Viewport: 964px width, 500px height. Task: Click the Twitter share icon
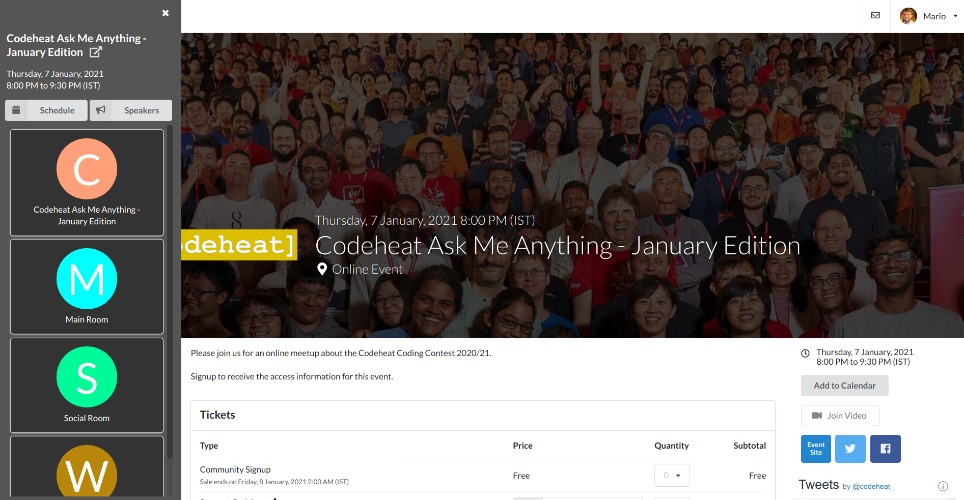849,449
